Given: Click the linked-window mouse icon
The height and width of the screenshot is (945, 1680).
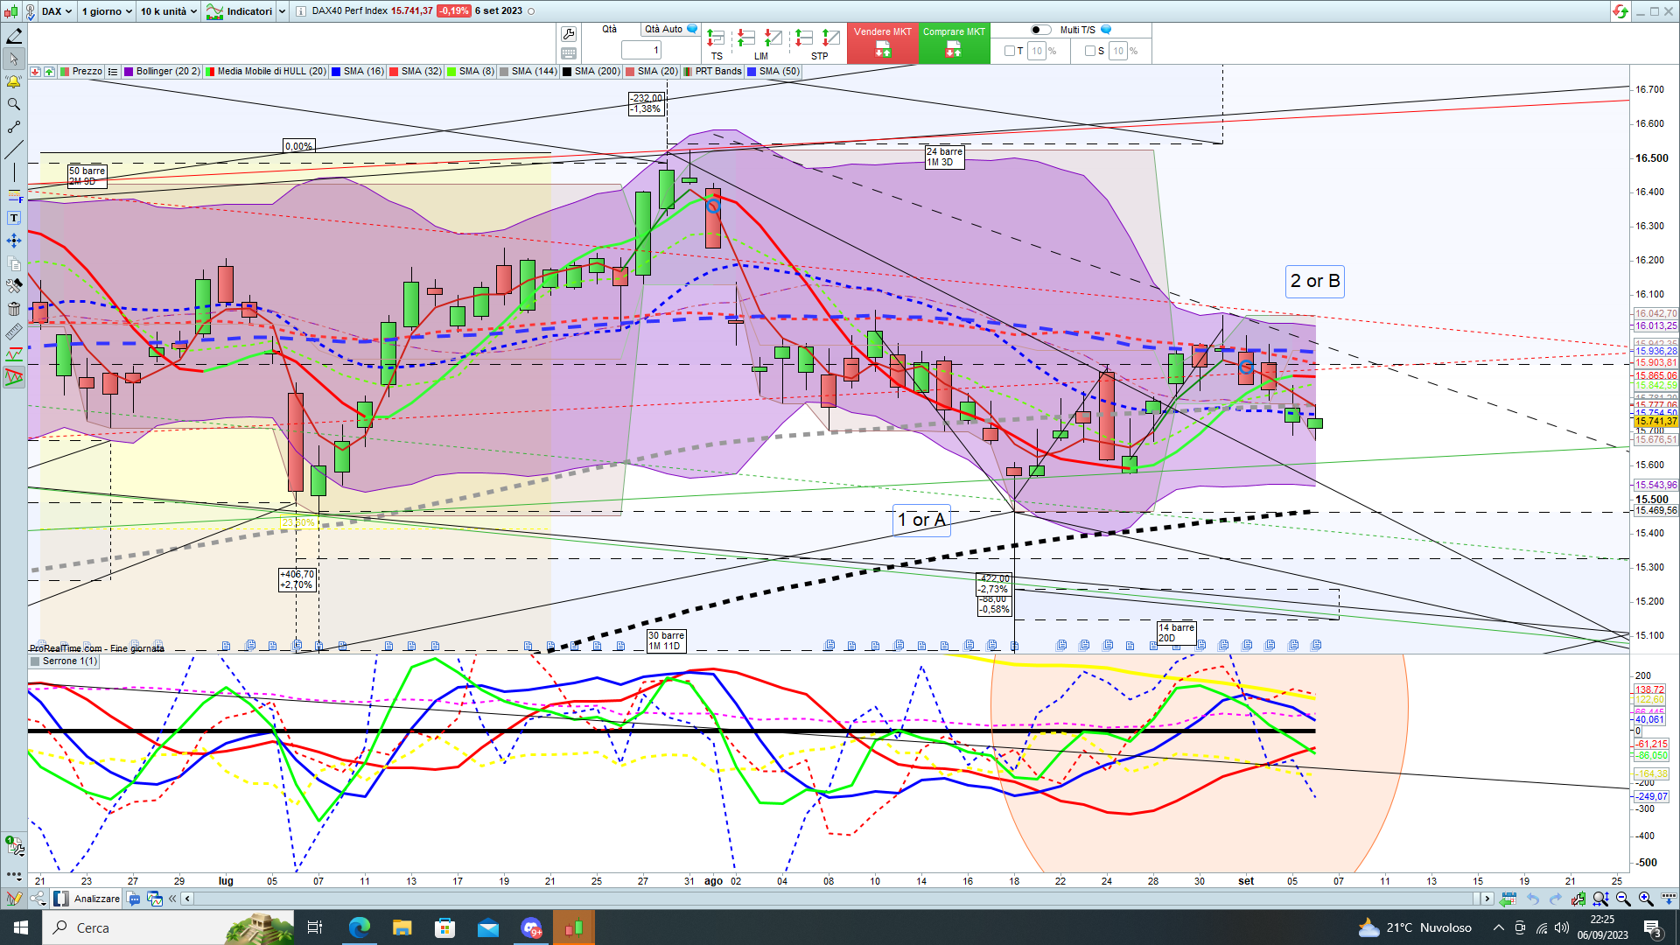Looking at the screenshot, I should pos(31,11).
